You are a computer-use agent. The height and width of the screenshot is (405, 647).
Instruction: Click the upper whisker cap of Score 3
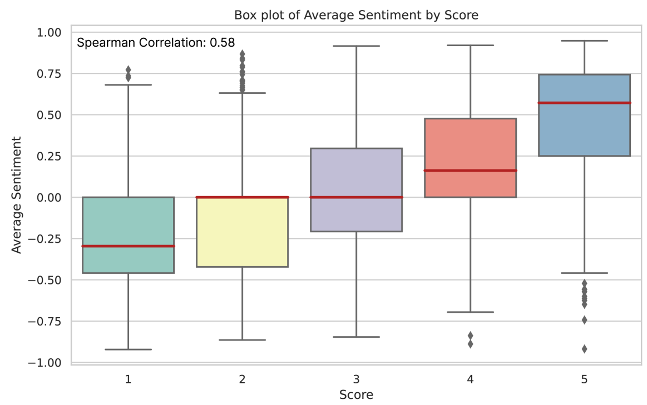[x=356, y=46]
